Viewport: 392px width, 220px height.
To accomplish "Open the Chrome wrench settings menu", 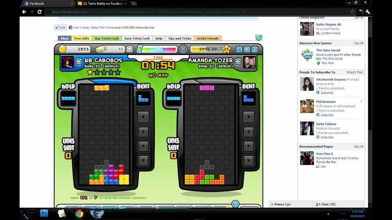I will tap(368, 12).
